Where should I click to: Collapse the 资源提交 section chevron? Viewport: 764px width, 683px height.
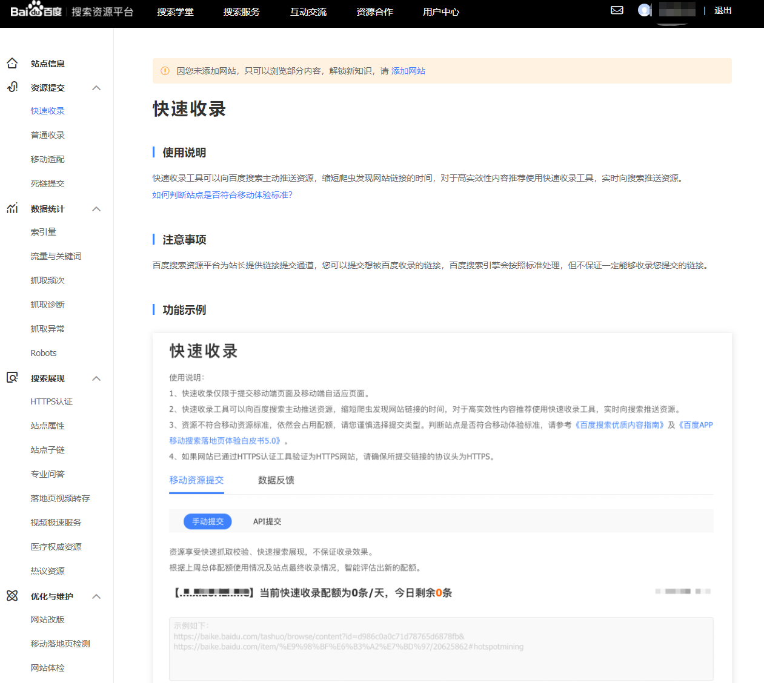click(x=96, y=88)
